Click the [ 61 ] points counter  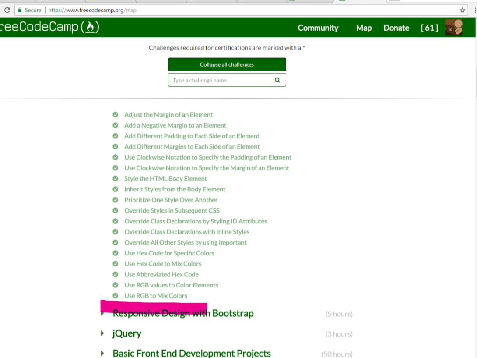(430, 28)
